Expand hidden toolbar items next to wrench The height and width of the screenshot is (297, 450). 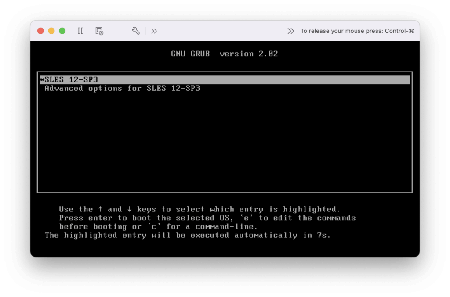click(154, 31)
